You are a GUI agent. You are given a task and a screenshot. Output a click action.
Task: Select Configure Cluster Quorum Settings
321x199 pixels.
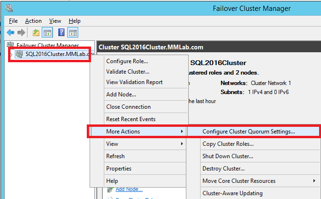click(248, 132)
